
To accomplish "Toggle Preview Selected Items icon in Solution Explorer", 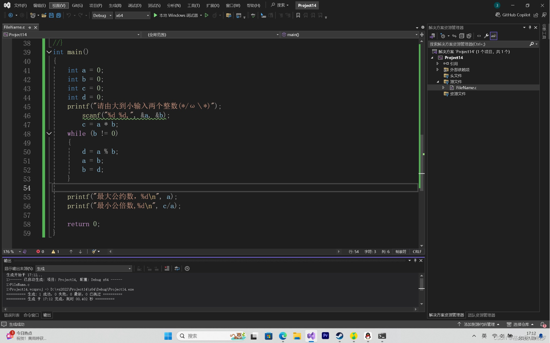I will pos(493,36).
